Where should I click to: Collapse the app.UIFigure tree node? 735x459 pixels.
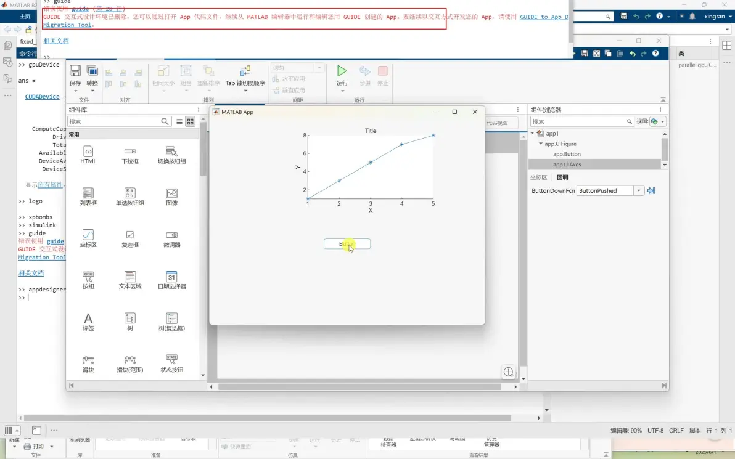click(540, 144)
